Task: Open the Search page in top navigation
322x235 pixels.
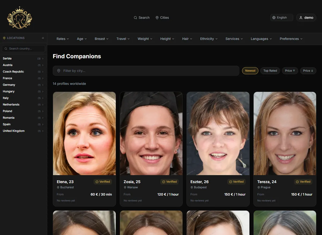Action: pos(142,18)
